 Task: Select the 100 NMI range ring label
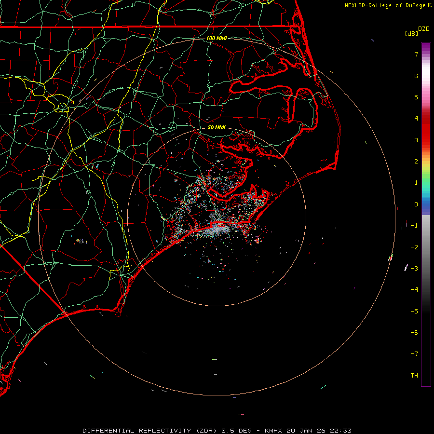tap(216, 38)
